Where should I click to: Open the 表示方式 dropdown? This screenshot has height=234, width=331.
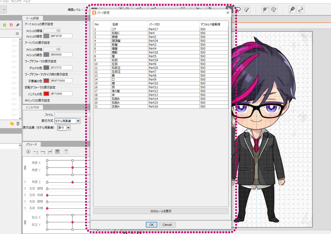78,121
